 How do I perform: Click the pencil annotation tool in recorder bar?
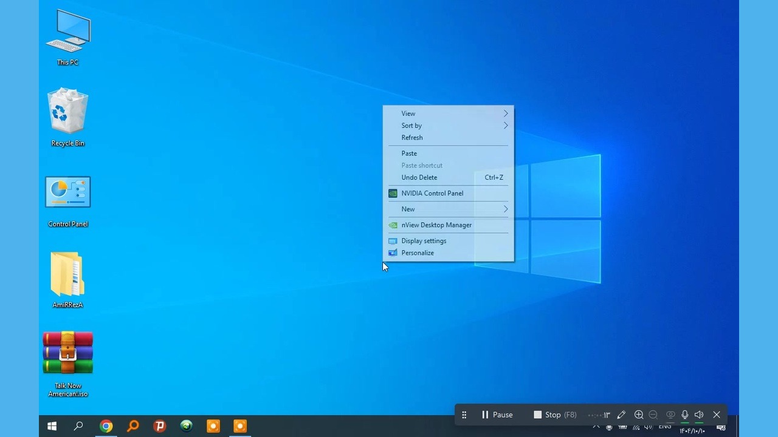pyautogui.click(x=621, y=415)
